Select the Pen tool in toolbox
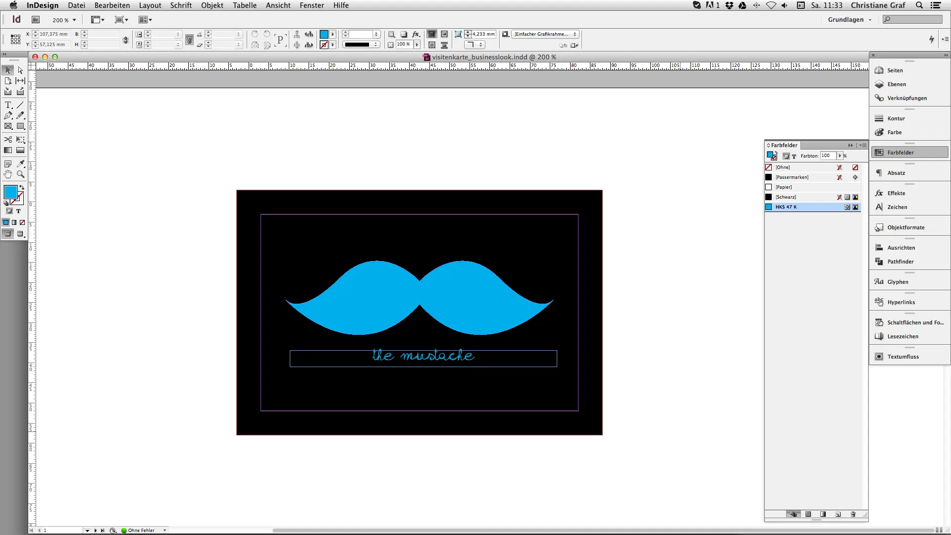The image size is (951, 535). (8, 115)
